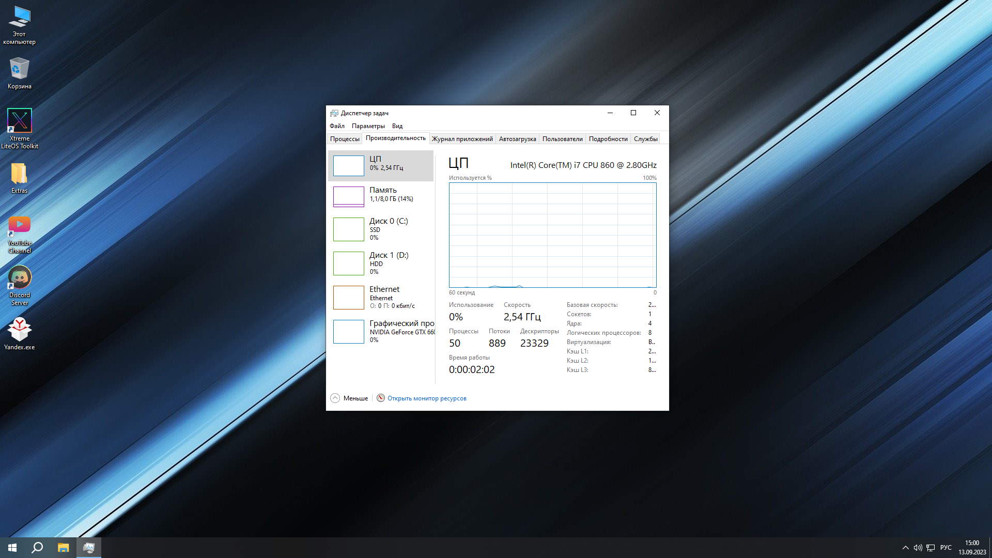Switch to the Службы tab

pyautogui.click(x=645, y=139)
